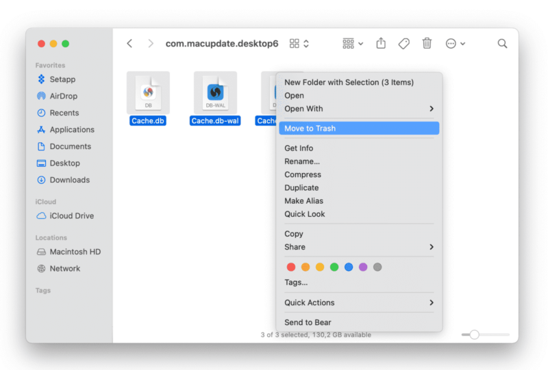Select Compress in the context menu
The width and height of the screenshot is (548, 370).
(x=303, y=174)
